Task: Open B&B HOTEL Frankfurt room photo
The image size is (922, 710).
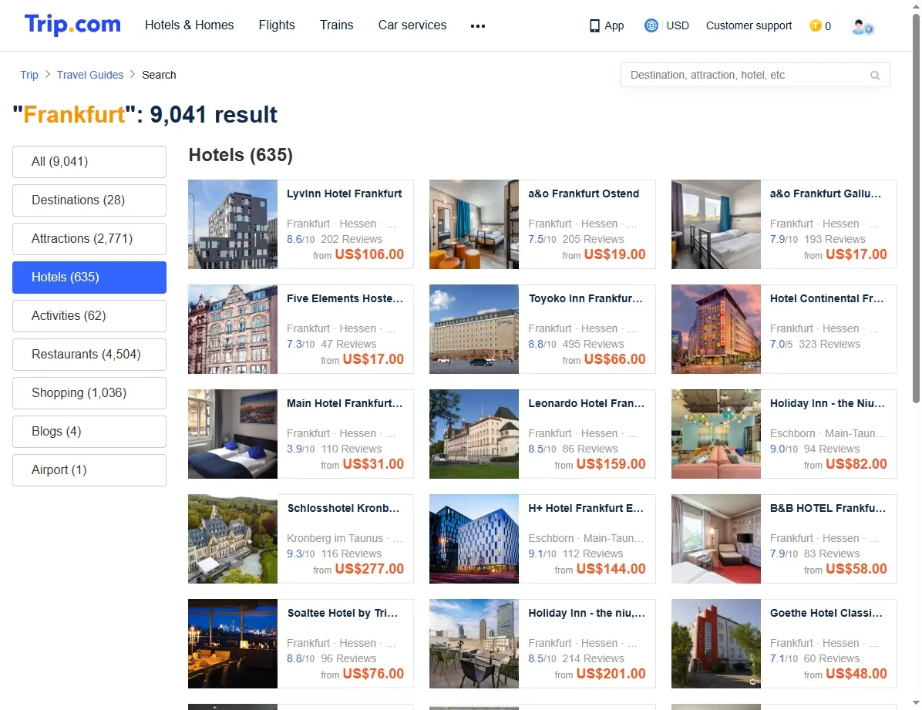Action: (716, 539)
